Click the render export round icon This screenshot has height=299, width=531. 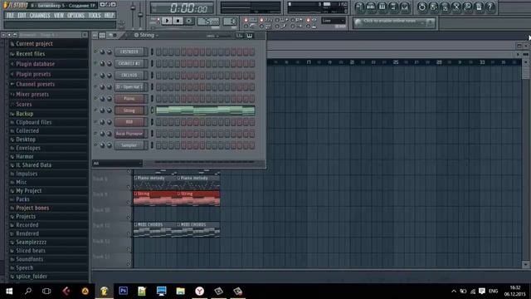pos(445,7)
